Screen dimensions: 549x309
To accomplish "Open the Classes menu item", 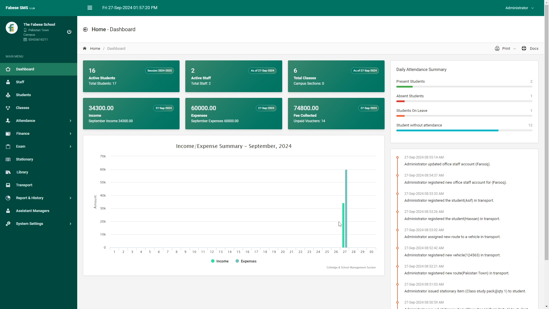I will click(x=39, y=108).
